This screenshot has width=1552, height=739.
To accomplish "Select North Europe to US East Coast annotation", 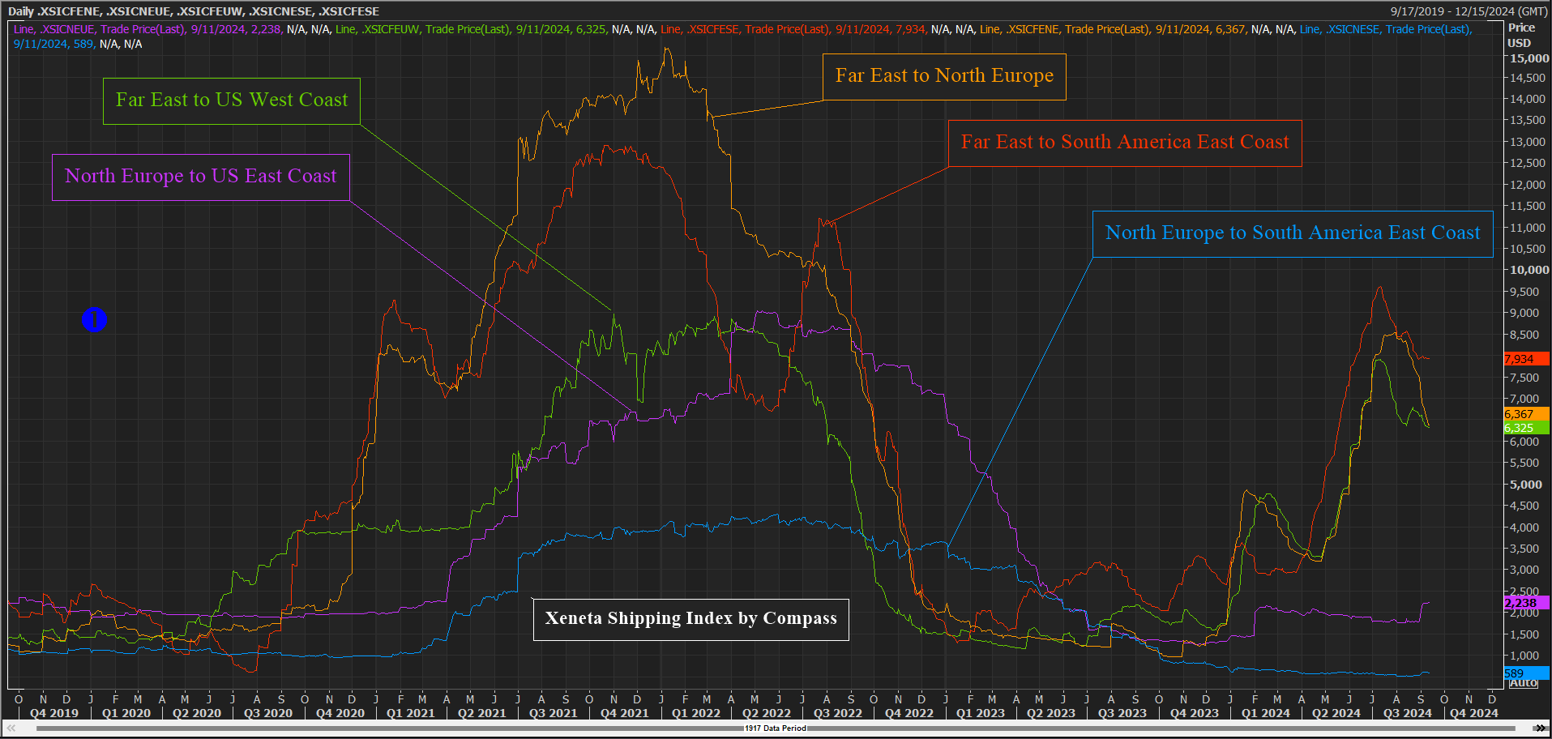I will (200, 177).
